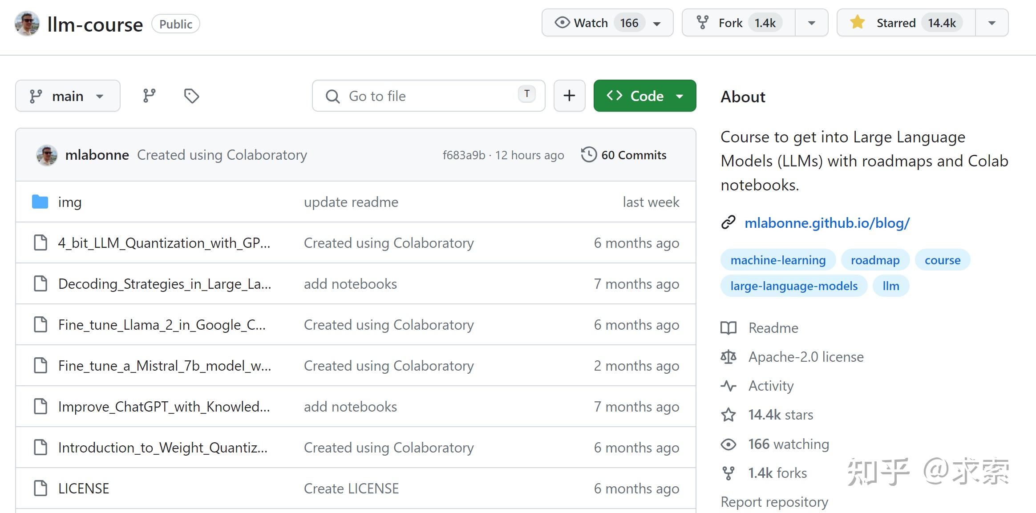Open the mlabonne.github.io/blog/ link
1036x513 pixels.
pos(827,222)
